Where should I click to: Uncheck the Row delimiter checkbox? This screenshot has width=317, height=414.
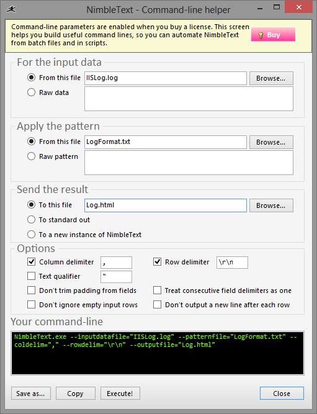(x=157, y=262)
